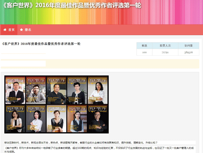Click the pale yellow notice bar
Screen dimensions: 203x153
122,63
